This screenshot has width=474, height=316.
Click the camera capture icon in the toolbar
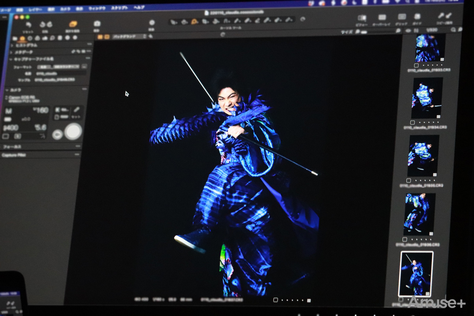coord(97,24)
